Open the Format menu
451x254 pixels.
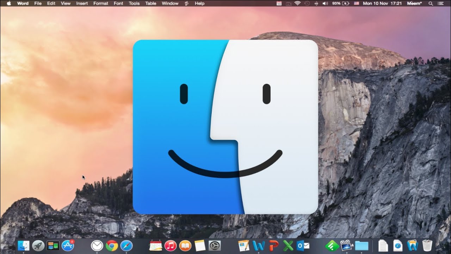pos(101,3)
